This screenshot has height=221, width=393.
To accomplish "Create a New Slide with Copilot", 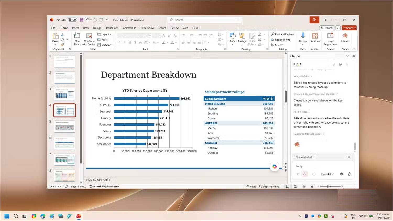I will [x=89, y=39].
